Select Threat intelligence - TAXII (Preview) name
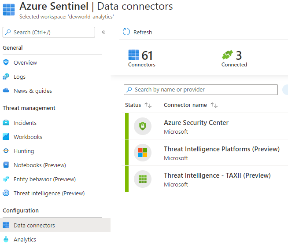 tap(217, 176)
